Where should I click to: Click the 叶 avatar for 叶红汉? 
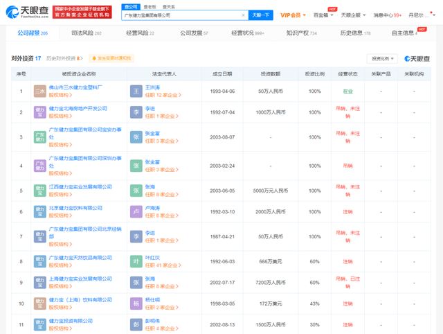[x=136, y=261]
